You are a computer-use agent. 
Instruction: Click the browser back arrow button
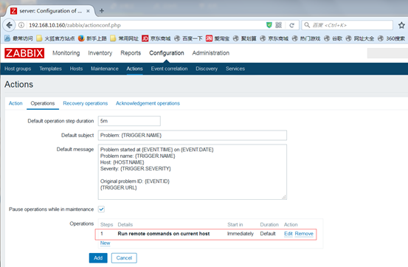click(9, 25)
